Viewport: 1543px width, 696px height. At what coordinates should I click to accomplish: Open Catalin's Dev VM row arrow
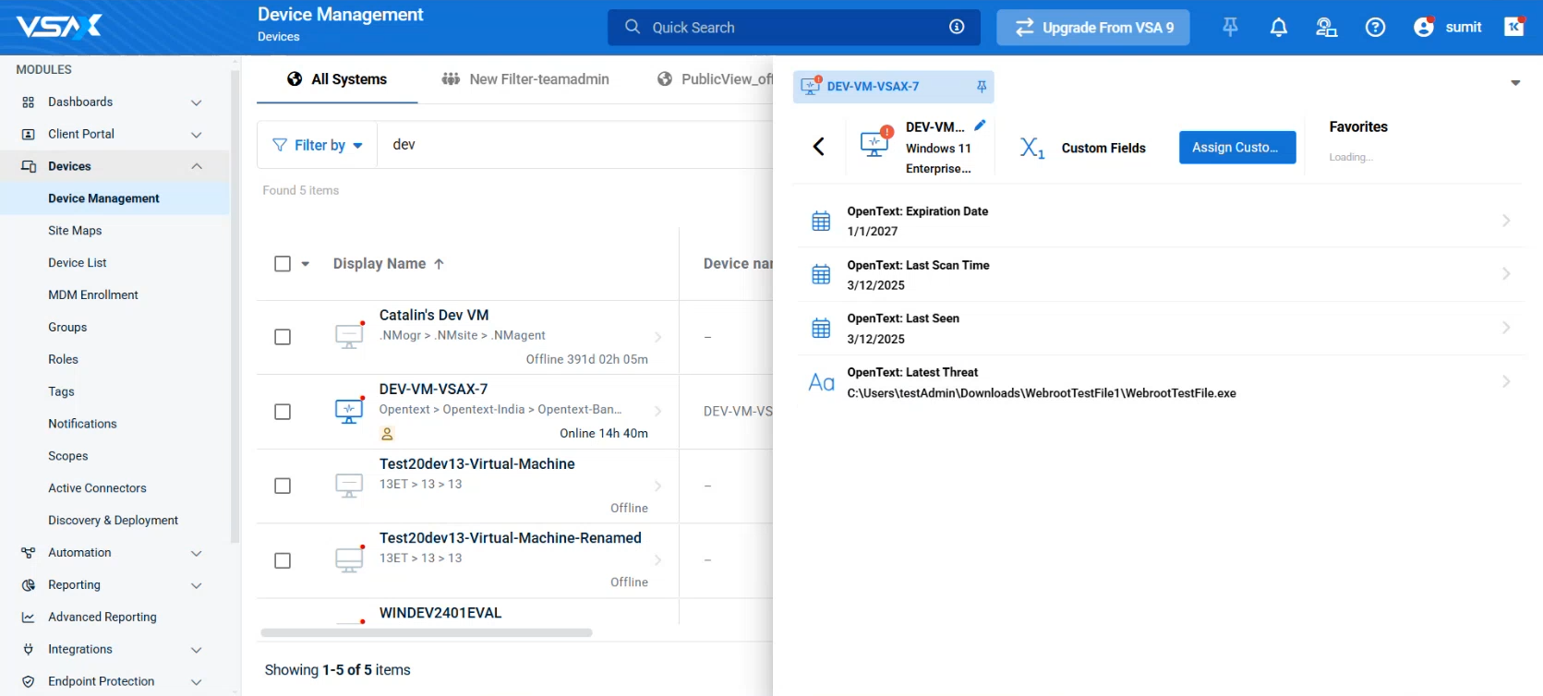[658, 337]
